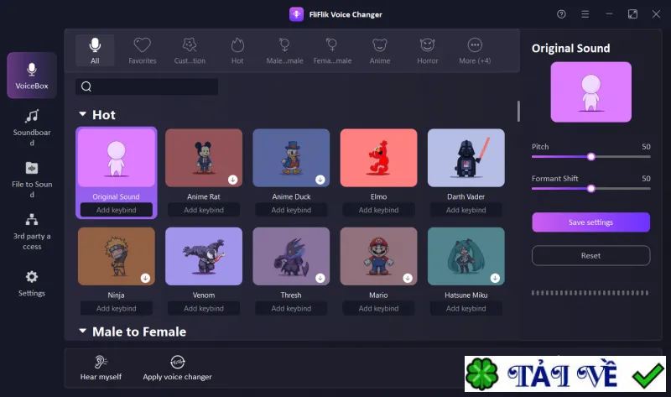
Task: Download the Mario voice
Action: pyautogui.click(x=408, y=278)
